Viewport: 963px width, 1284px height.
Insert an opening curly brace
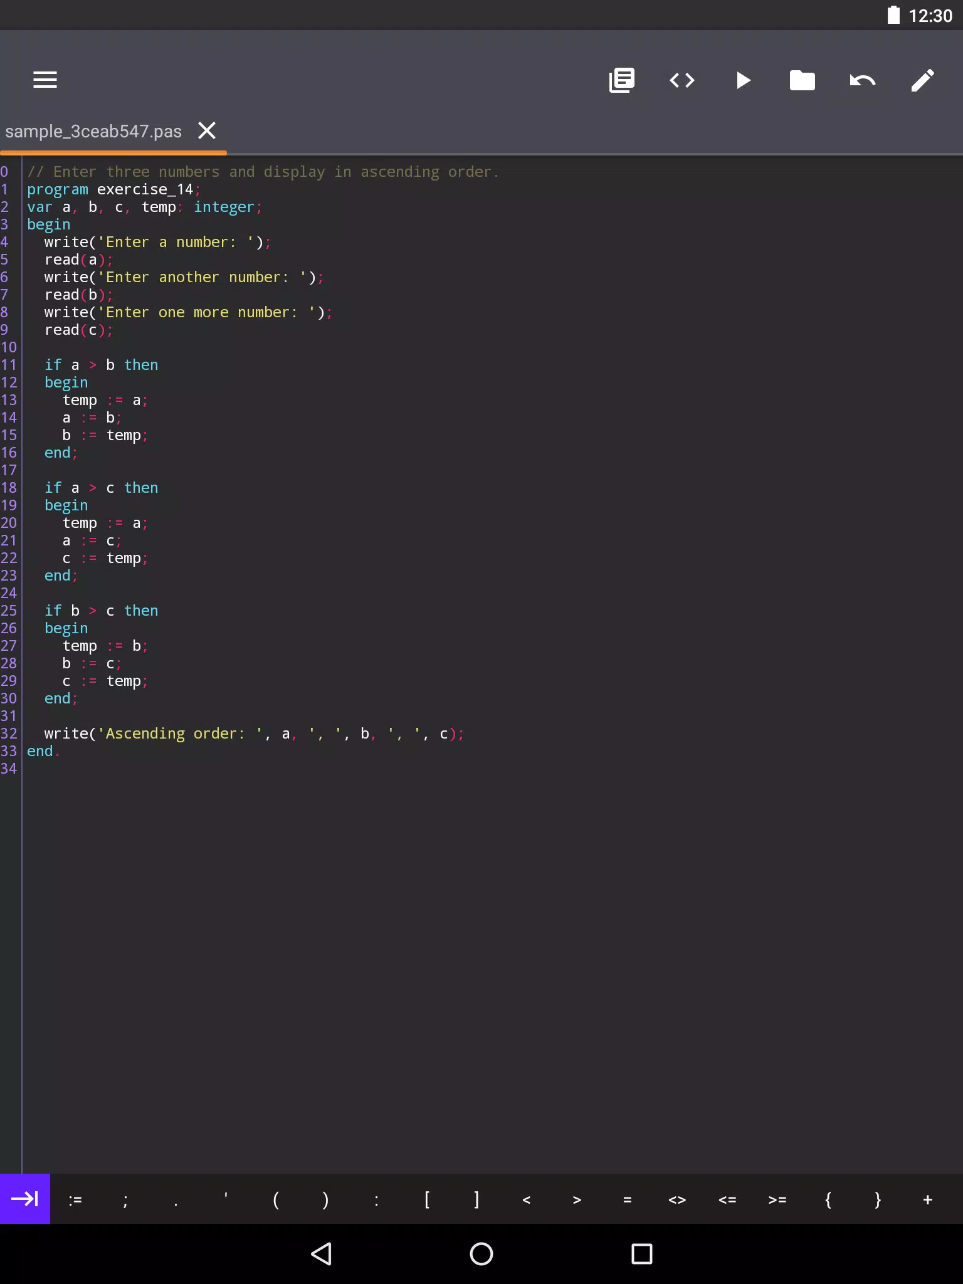coord(828,1200)
